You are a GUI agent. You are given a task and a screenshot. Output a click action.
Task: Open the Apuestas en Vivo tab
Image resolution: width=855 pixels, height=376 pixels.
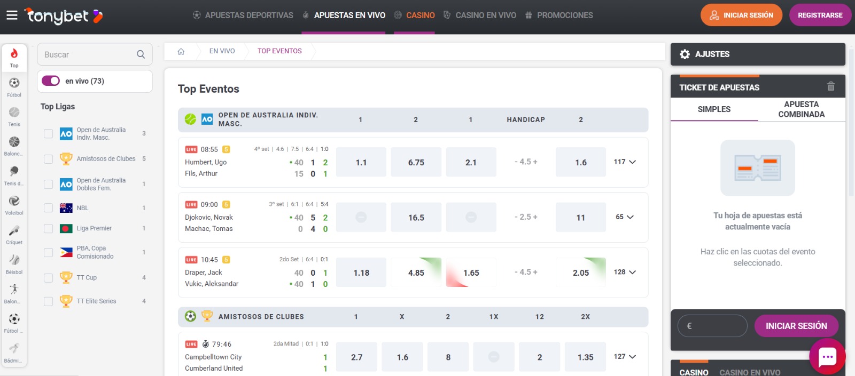coord(344,15)
